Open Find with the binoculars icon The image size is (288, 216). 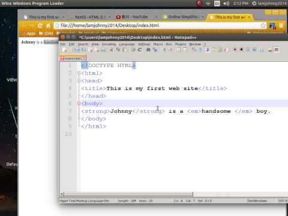click(148, 50)
